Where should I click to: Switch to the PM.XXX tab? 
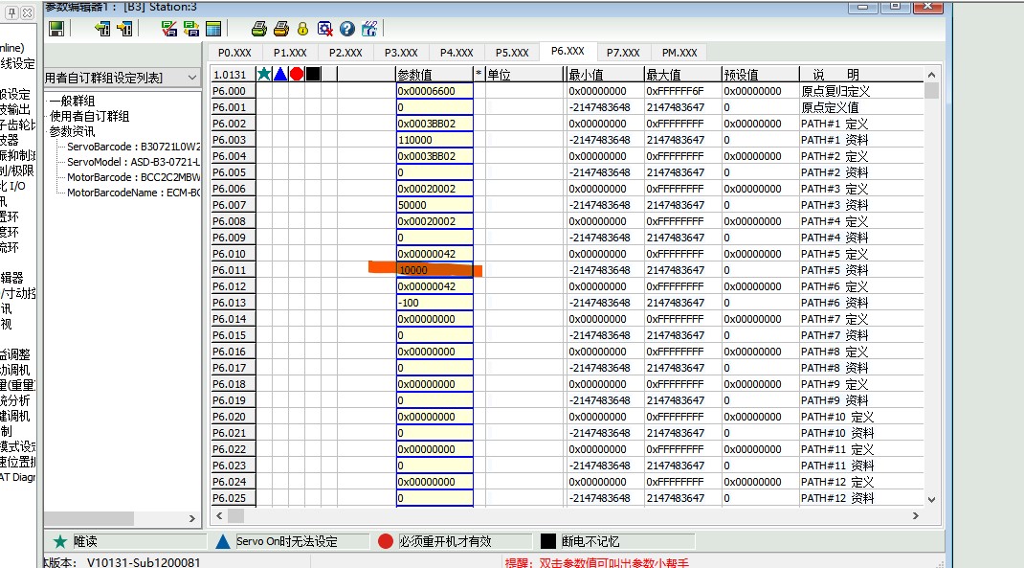[679, 53]
